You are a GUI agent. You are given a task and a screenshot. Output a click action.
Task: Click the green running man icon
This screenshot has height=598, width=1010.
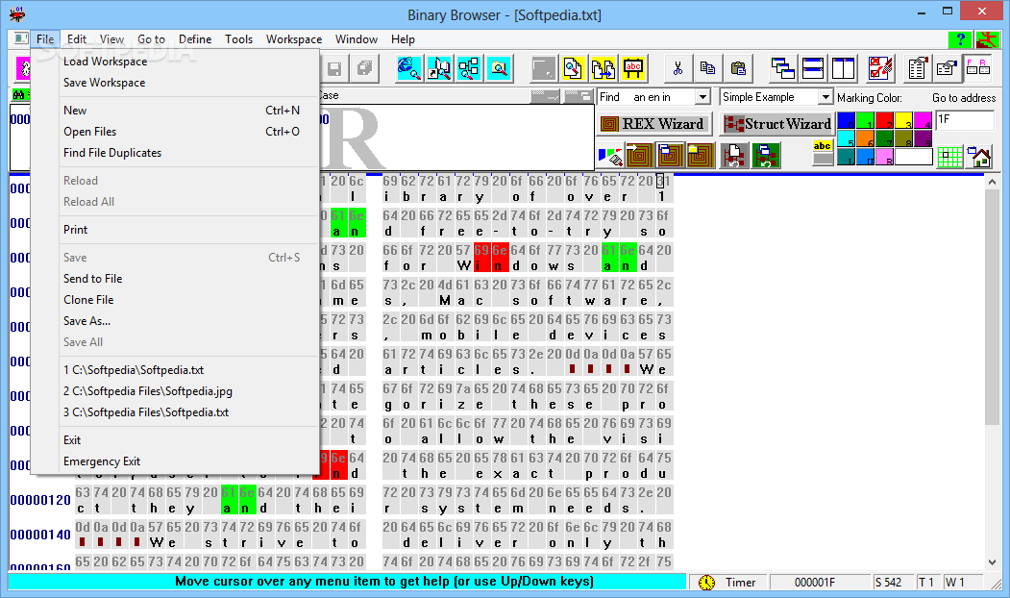coord(986,39)
